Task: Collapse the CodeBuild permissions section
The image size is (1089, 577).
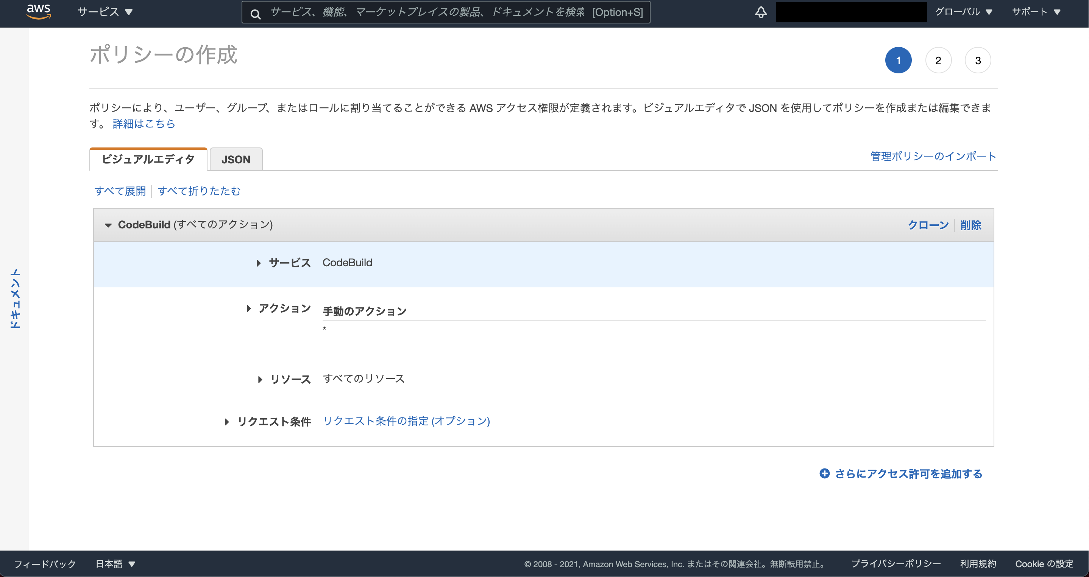Action: (x=109, y=225)
